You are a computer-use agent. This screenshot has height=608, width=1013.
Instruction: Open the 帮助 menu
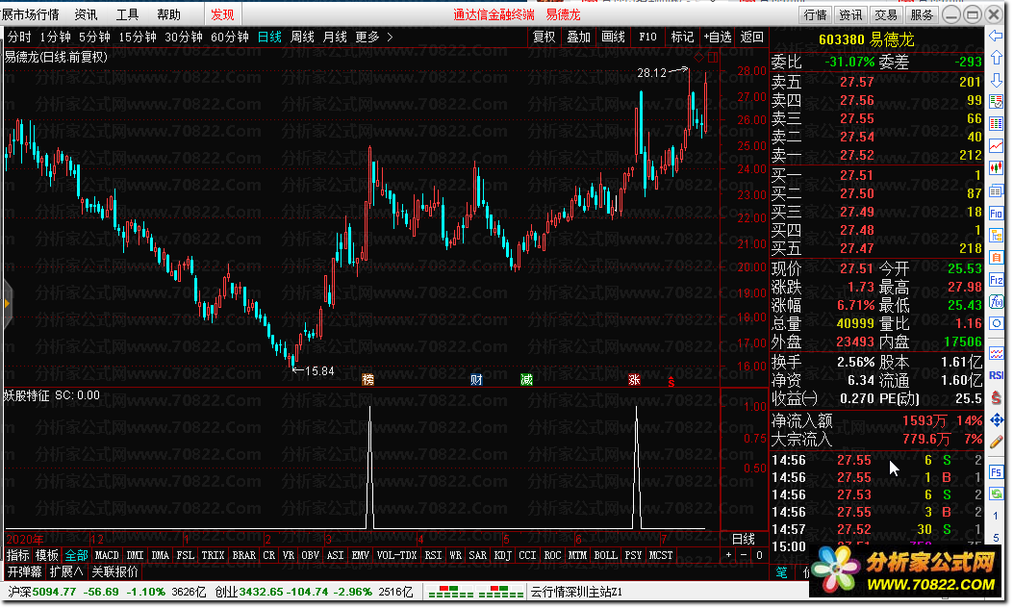pos(168,14)
